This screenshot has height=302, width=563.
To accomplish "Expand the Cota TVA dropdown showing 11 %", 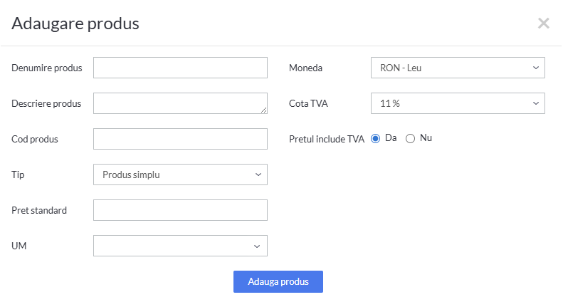I will [x=458, y=103].
